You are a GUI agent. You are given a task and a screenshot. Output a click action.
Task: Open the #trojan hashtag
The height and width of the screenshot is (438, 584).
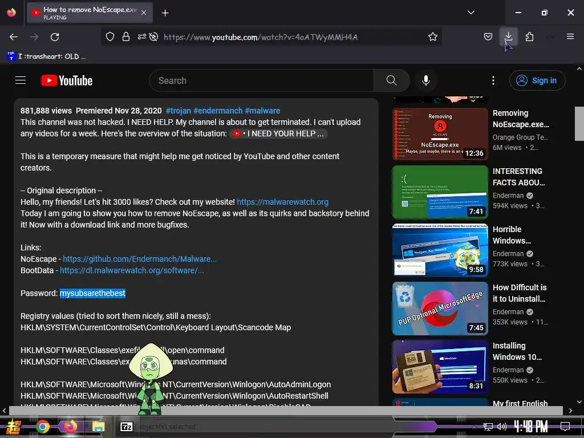[x=179, y=111]
